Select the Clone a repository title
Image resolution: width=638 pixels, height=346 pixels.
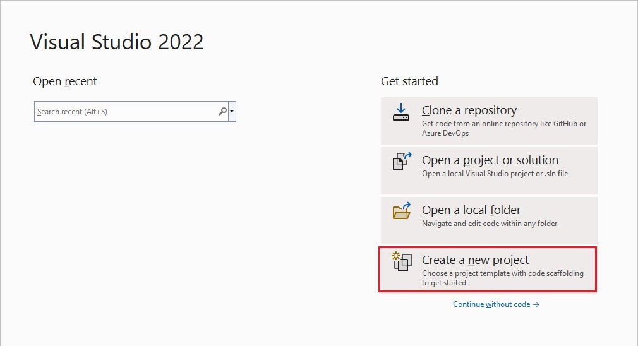[x=469, y=110]
